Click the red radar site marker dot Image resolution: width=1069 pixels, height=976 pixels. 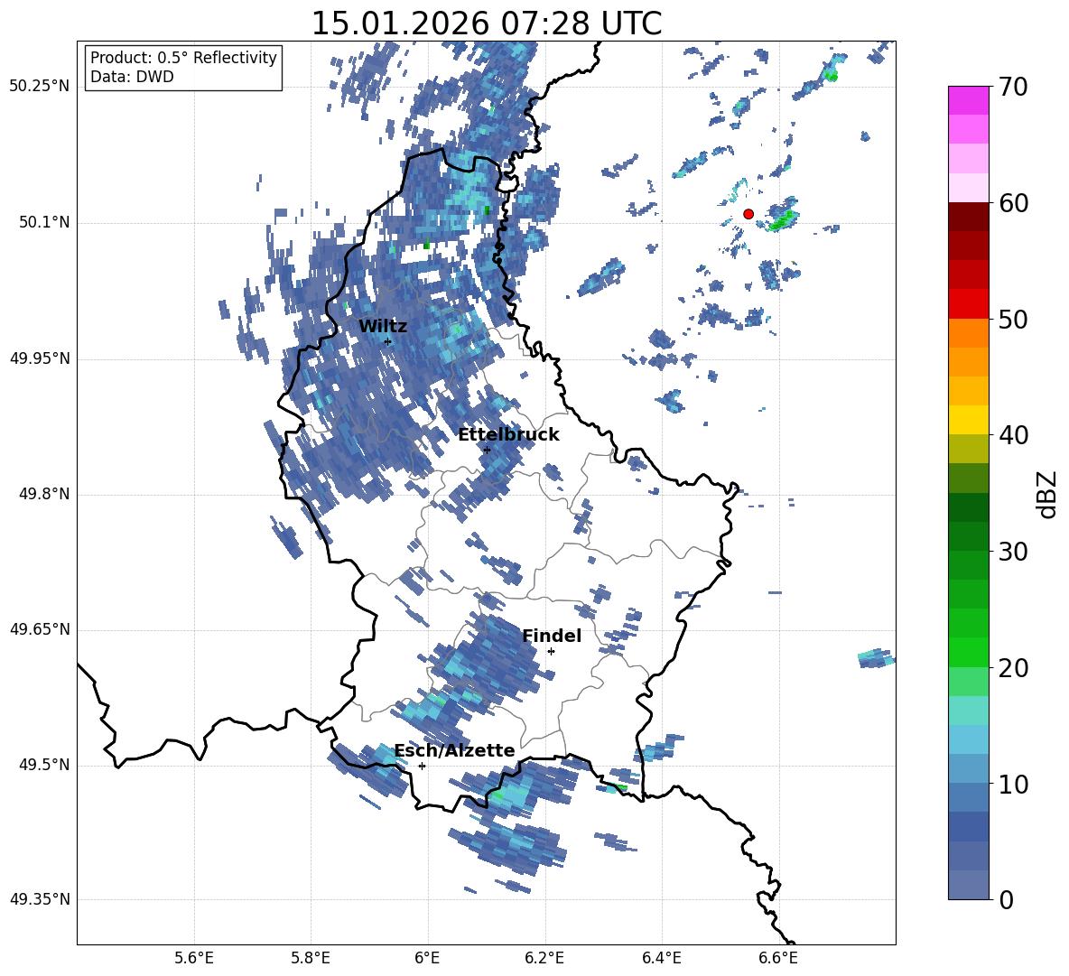click(x=748, y=214)
